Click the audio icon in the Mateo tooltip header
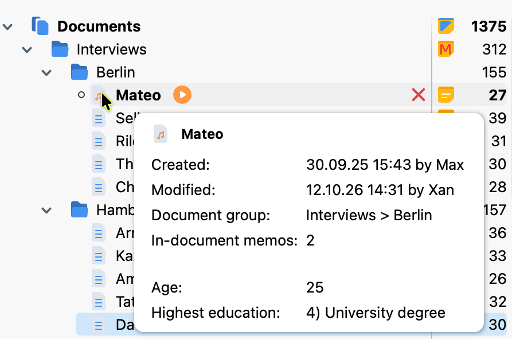 pyautogui.click(x=161, y=134)
